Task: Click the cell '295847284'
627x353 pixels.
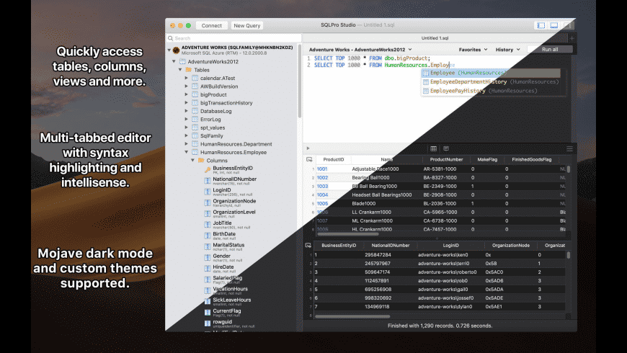Action: 378,254
